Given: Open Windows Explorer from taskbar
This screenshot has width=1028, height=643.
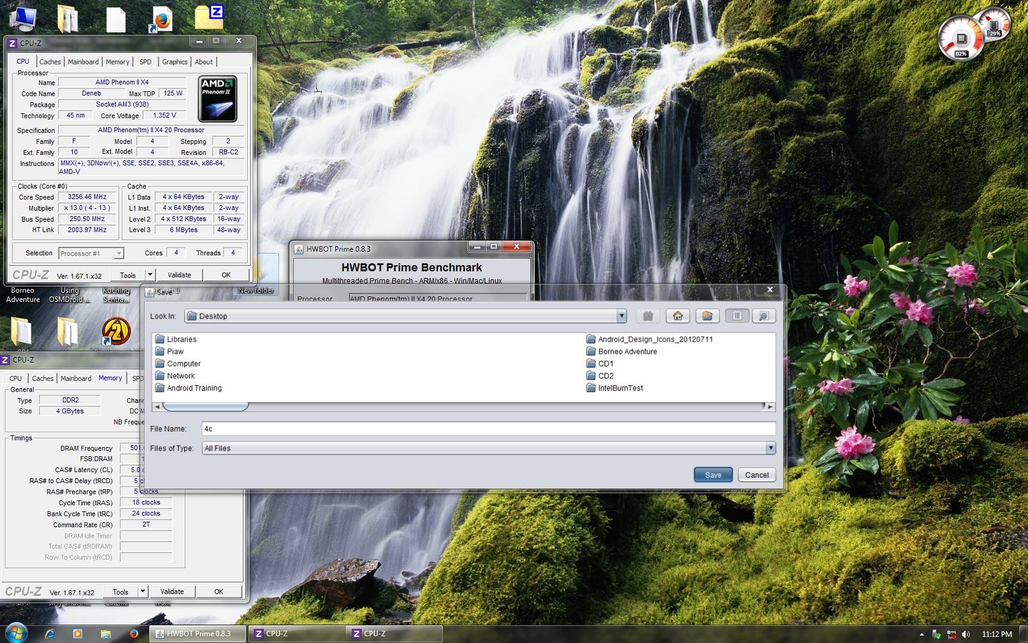Looking at the screenshot, I should coord(105,634).
